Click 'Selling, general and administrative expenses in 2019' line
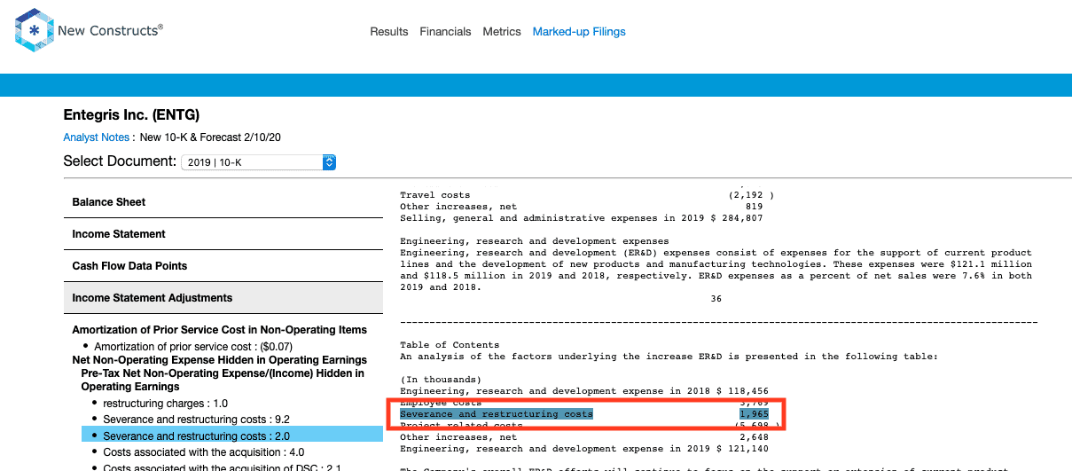This screenshot has height=471, width=1072. [581, 218]
